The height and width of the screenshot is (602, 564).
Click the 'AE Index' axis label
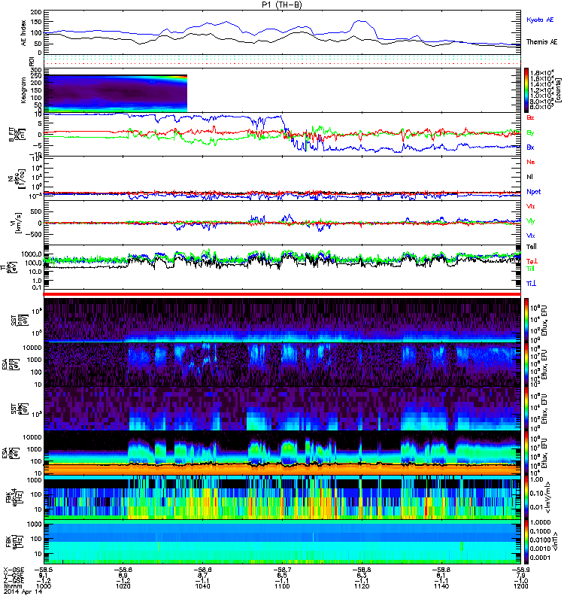[x=24, y=32]
